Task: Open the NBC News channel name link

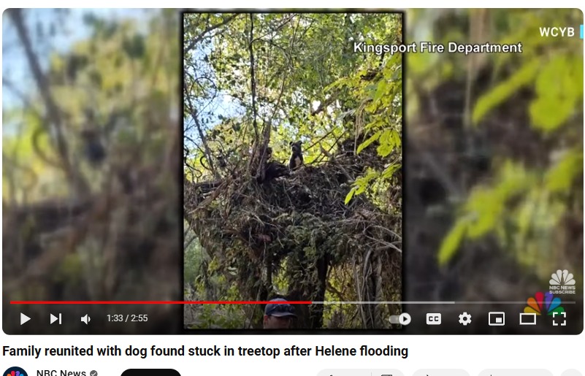Action: 61,372
